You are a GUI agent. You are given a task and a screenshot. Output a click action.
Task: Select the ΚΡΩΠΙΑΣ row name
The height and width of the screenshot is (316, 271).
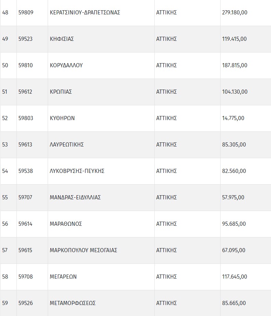[61, 92]
